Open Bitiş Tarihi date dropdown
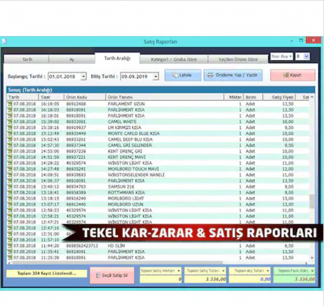The width and height of the screenshot is (324, 306). coord(156,77)
